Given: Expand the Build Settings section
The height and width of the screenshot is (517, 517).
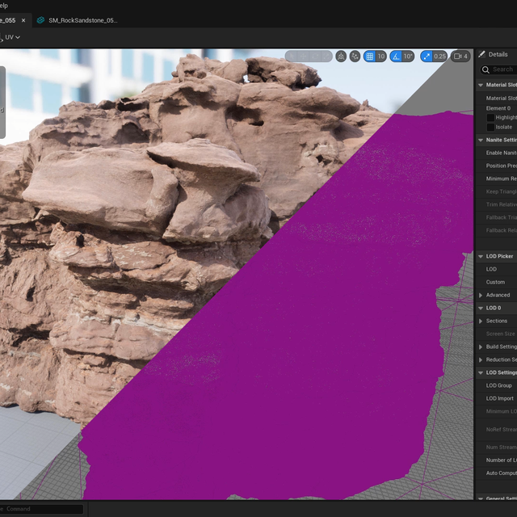Looking at the screenshot, I should click(481, 347).
